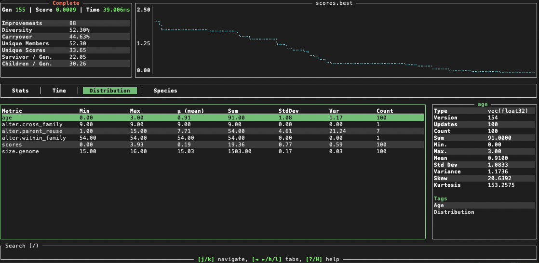Image resolution: width=539 pixels, height=263 pixels.
Task: Click the Skew 20.6392 row
Action: click(485, 178)
